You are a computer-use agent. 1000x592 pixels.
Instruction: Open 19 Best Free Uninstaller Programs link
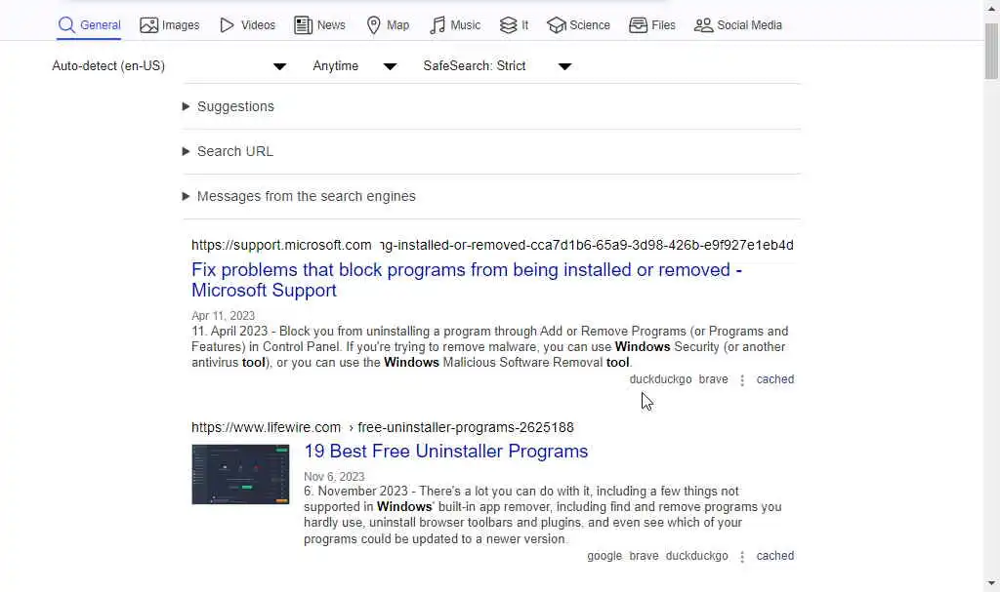point(445,452)
